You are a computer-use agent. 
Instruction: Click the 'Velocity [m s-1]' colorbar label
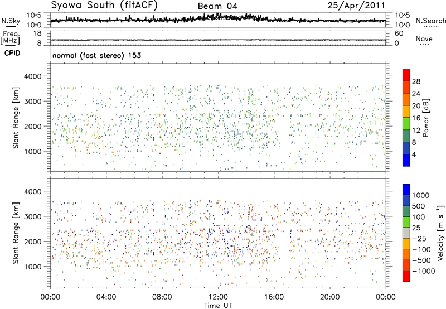tap(440, 233)
